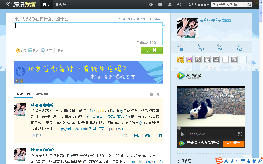Open the @ mentions icon in header

click(x=151, y=4)
